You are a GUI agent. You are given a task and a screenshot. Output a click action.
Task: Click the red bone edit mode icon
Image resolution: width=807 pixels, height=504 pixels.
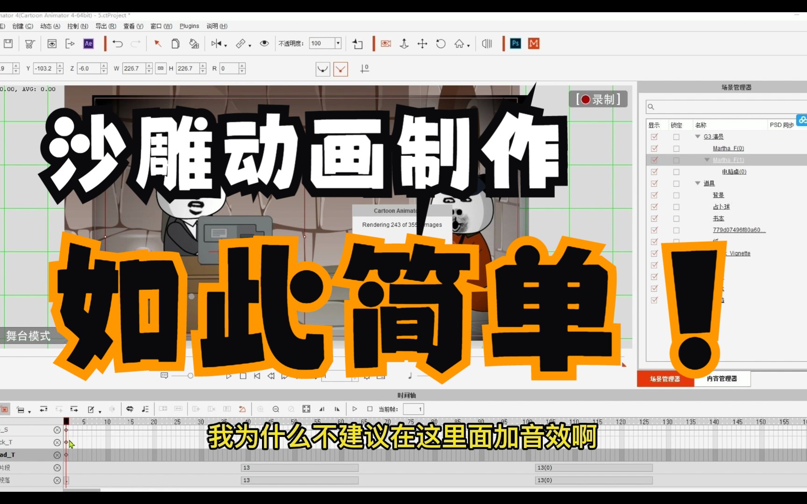pyautogui.click(x=340, y=69)
